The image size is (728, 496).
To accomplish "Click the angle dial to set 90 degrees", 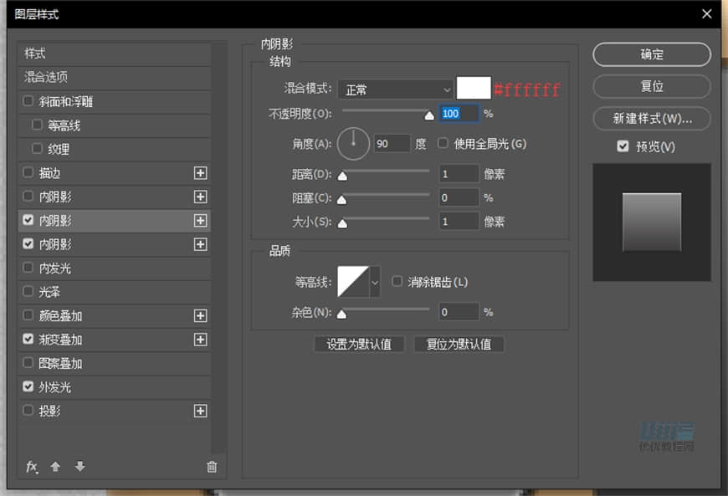I will [353, 144].
